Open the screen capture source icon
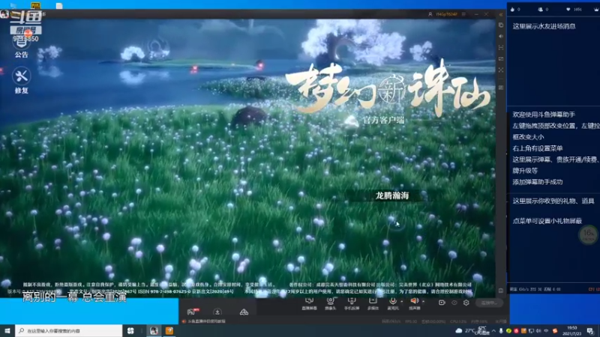The height and width of the screenshot is (337, 600). tap(309, 303)
